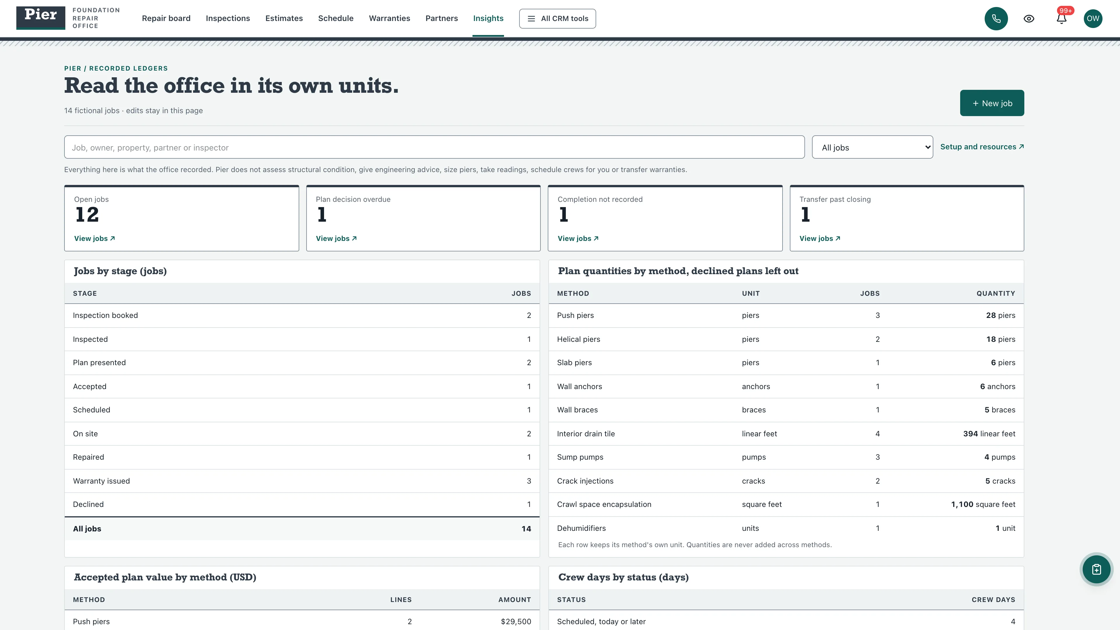
Task: Click the green phone call icon
Action: point(996,19)
